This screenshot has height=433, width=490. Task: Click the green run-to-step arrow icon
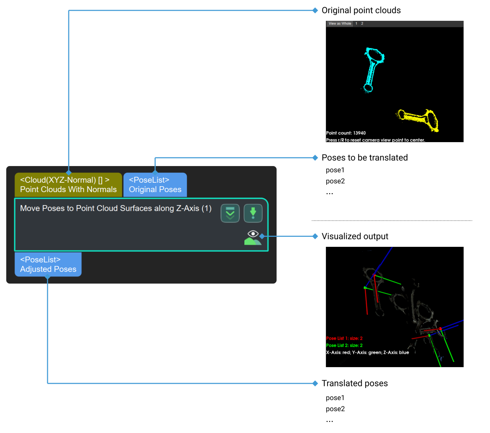pyautogui.click(x=253, y=213)
